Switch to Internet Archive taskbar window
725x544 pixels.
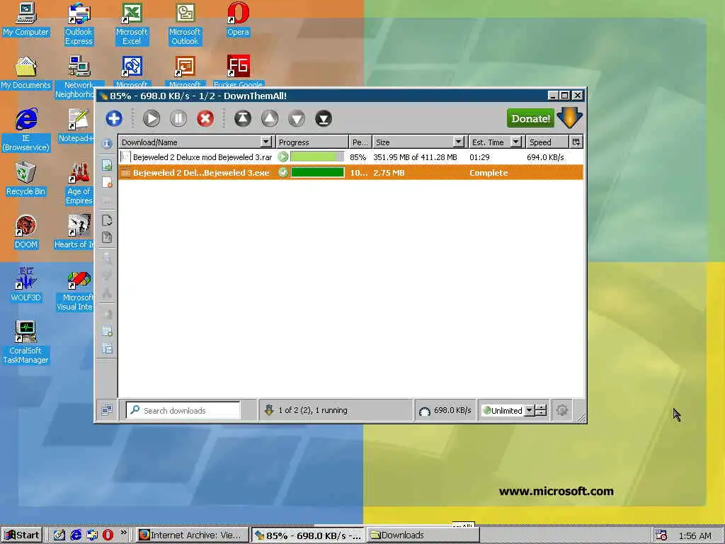click(x=191, y=535)
